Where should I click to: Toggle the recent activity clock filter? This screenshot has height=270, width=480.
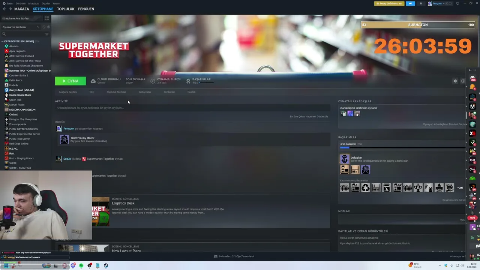click(44, 27)
